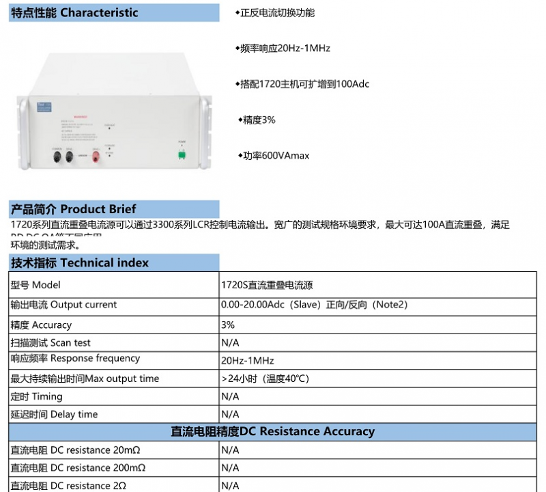Select the "产品简介 Product Brief" heading
The image size is (546, 492).
(x=114, y=209)
